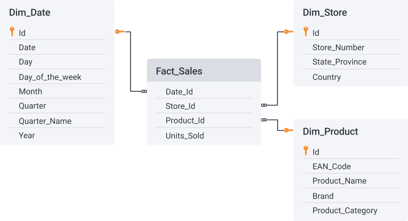The image size is (408, 221).
Task: Click the Quarter_Name field in Dim_Date
Action: [x=45, y=121]
